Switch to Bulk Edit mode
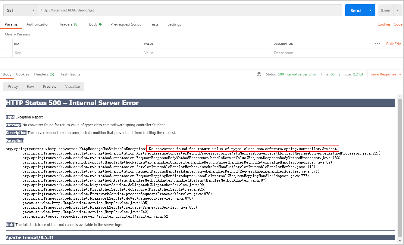The image size is (404, 245). (393, 44)
